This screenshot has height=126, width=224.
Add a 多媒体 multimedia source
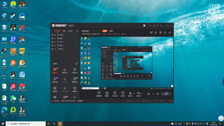[x=123, y=94]
